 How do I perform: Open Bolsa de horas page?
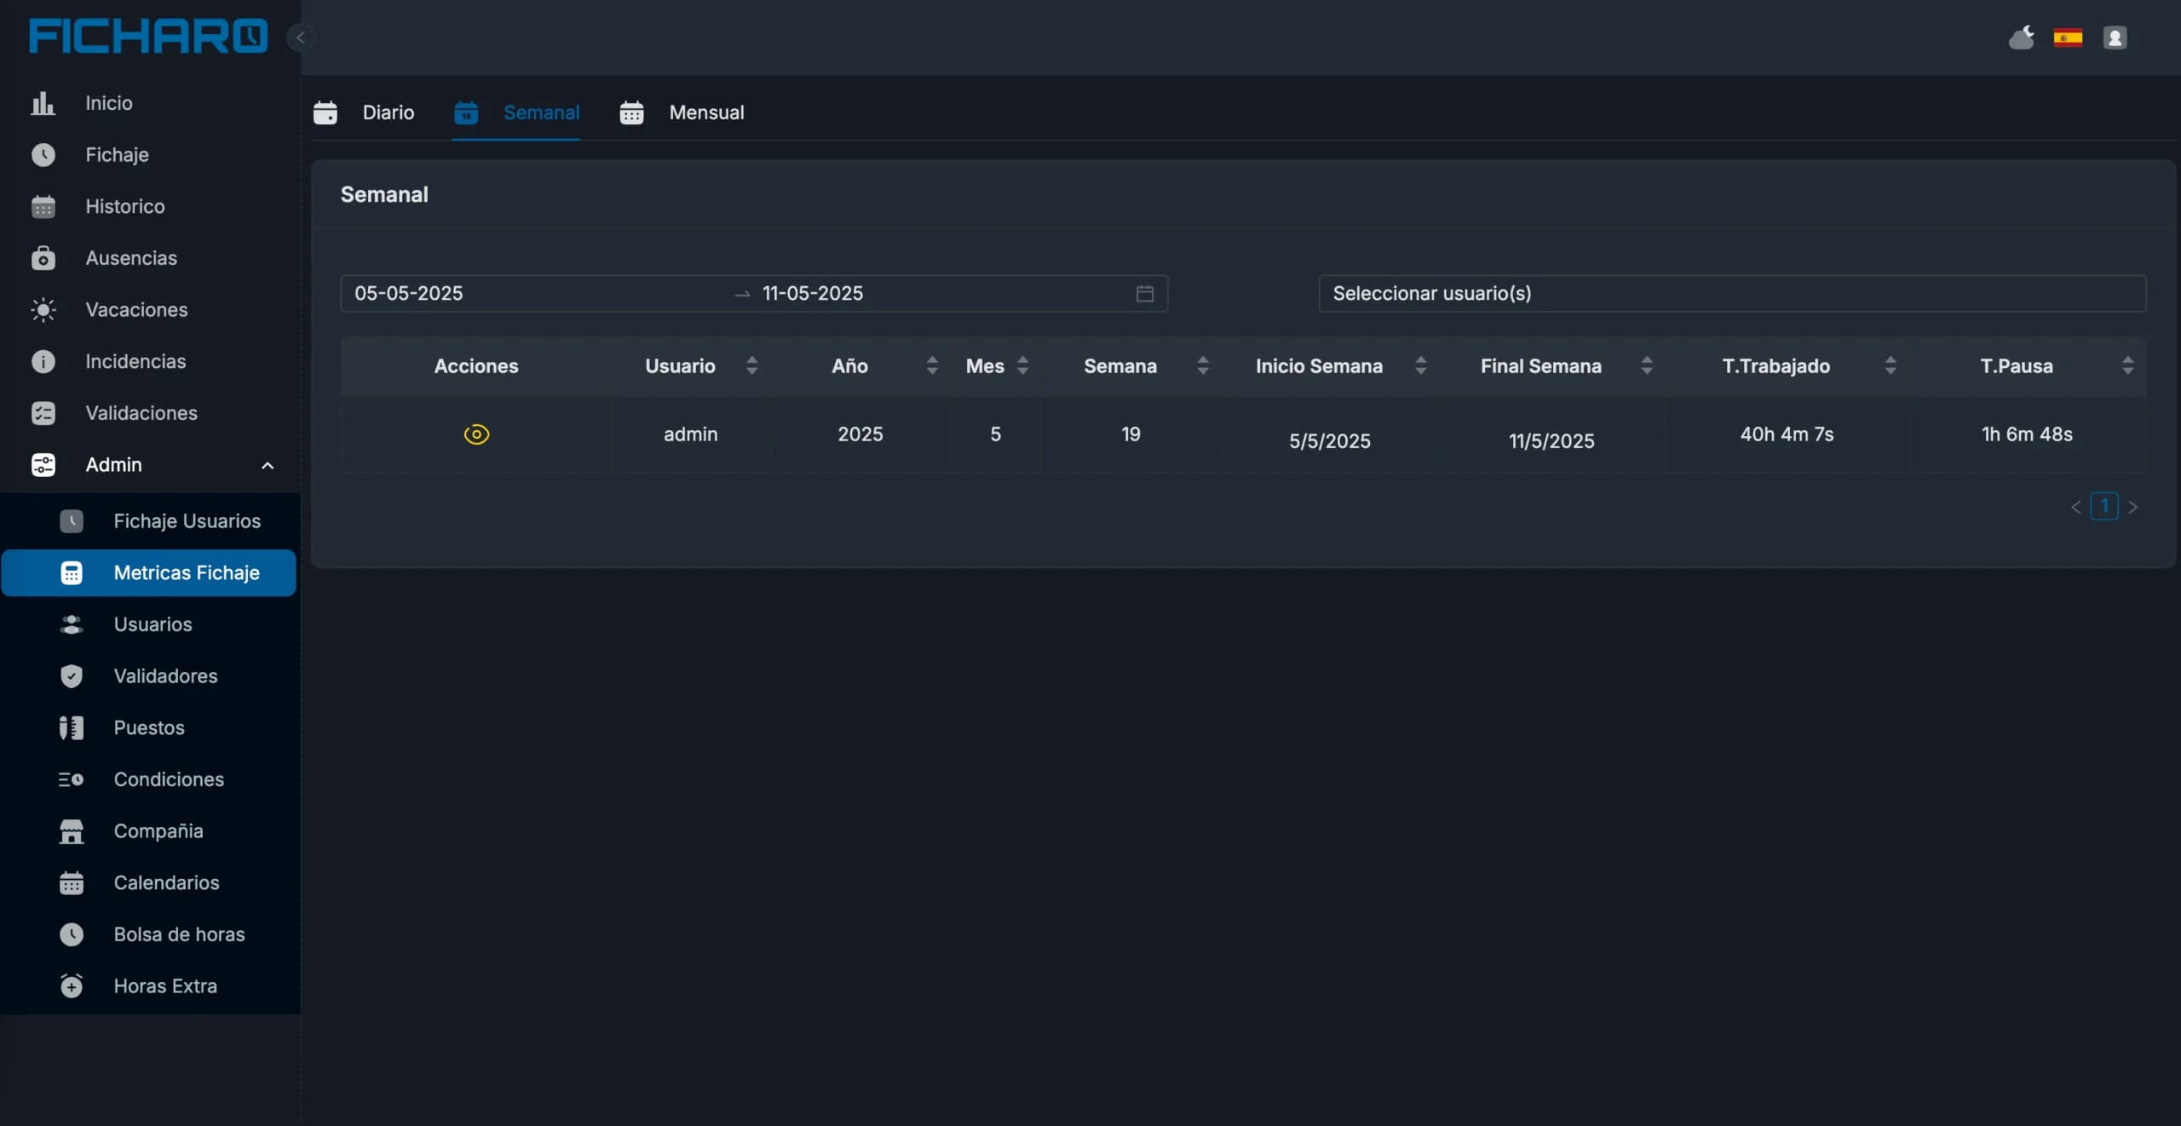click(x=179, y=934)
